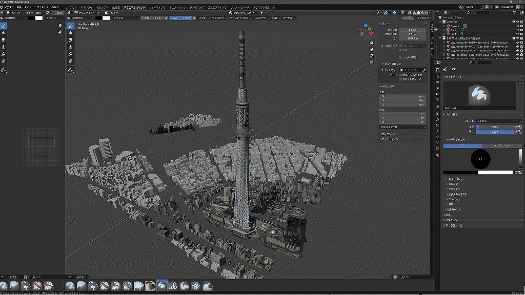Enable the カメラをビューに checkbox

click(400, 79)
